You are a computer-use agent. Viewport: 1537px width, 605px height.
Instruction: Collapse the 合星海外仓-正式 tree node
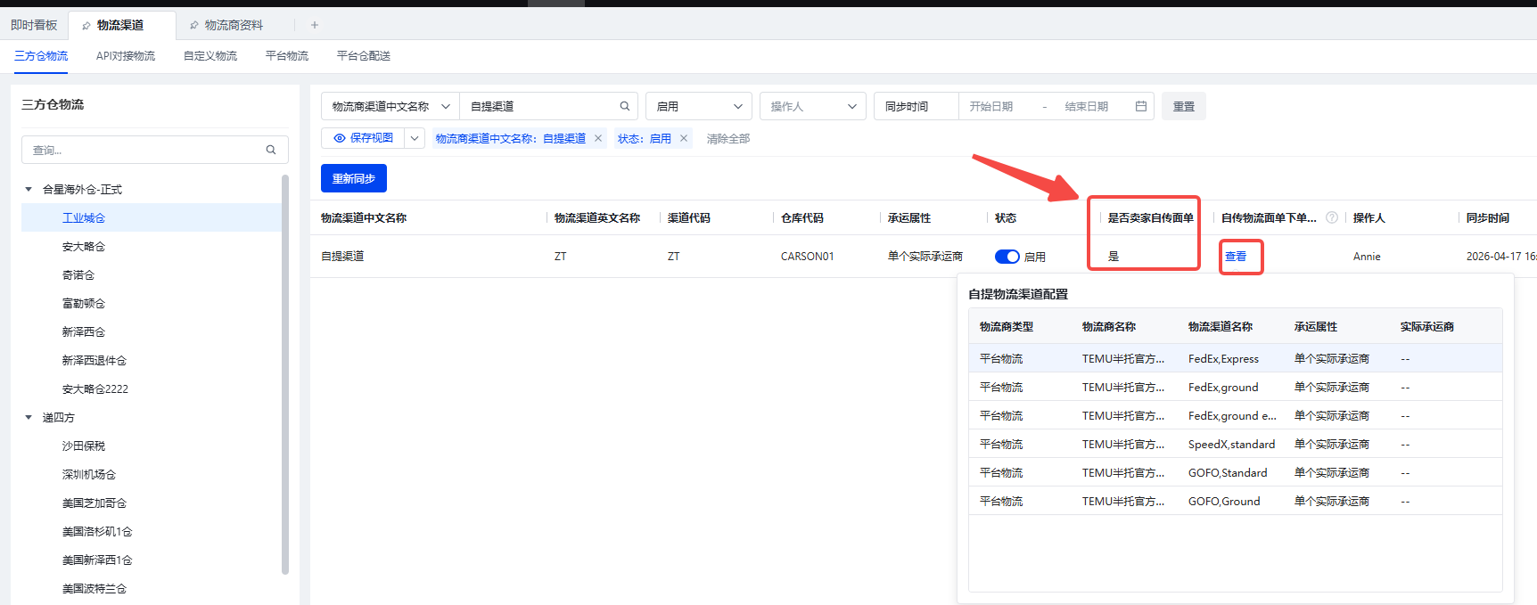pyautogui.click(x=29, y=190)
